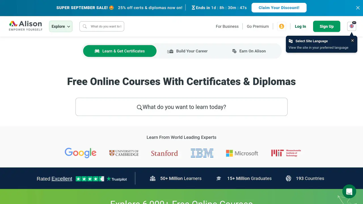This screenshot has height=204, width=363.
Task: Open the language flag selector
Action: (352, 26)
